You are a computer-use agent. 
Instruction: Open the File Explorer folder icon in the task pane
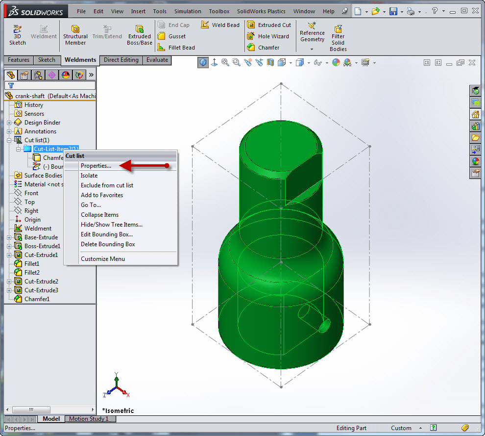click(x=475, y=138)
